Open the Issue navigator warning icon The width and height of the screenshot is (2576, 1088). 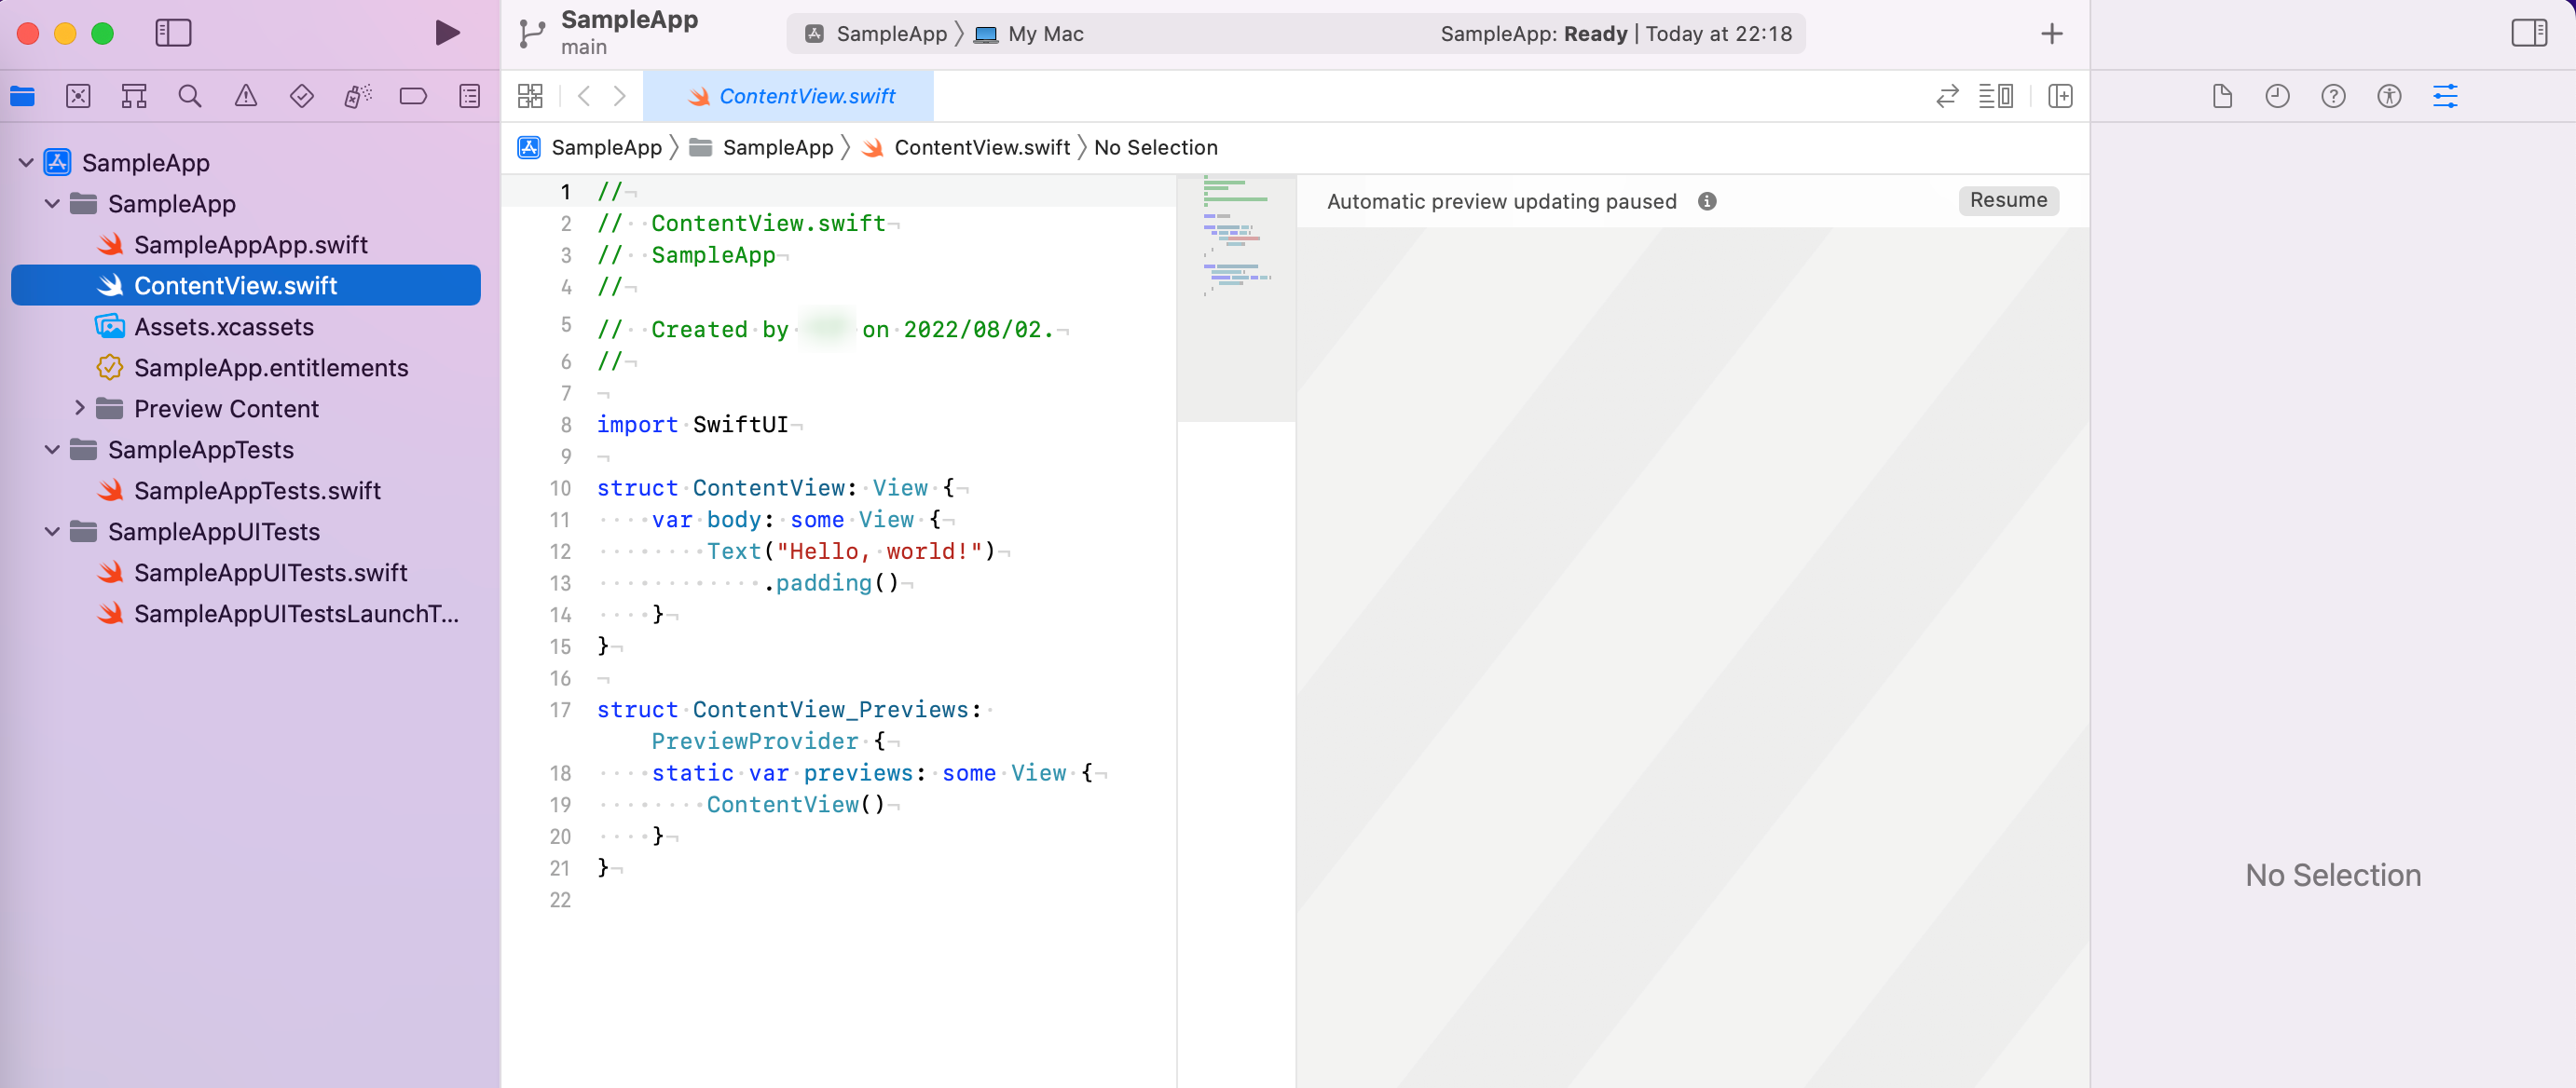point(245,96)
